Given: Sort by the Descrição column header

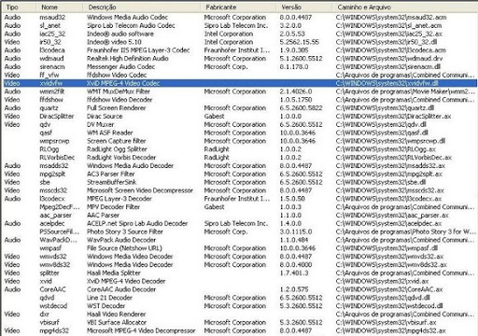Looking at the screenshot, I should tap(142, 7).
